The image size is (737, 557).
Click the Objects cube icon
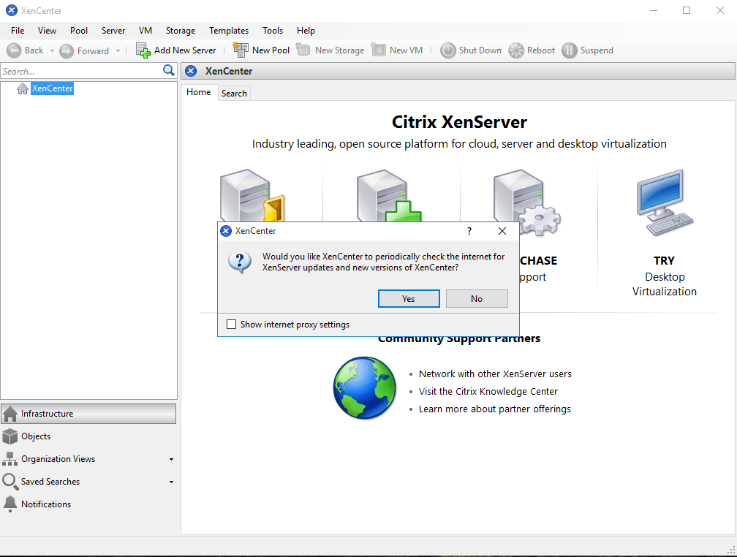10,436
